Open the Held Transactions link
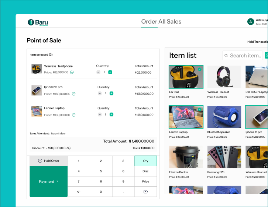The height and width of the screenshot is (207, 268). (258, 42)
